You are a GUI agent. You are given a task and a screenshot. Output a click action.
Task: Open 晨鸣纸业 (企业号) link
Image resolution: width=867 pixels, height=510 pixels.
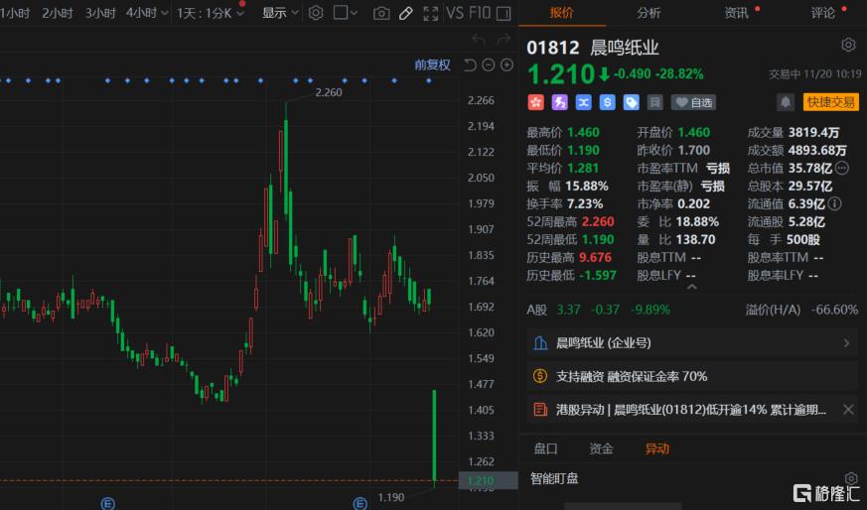point(692,343)
